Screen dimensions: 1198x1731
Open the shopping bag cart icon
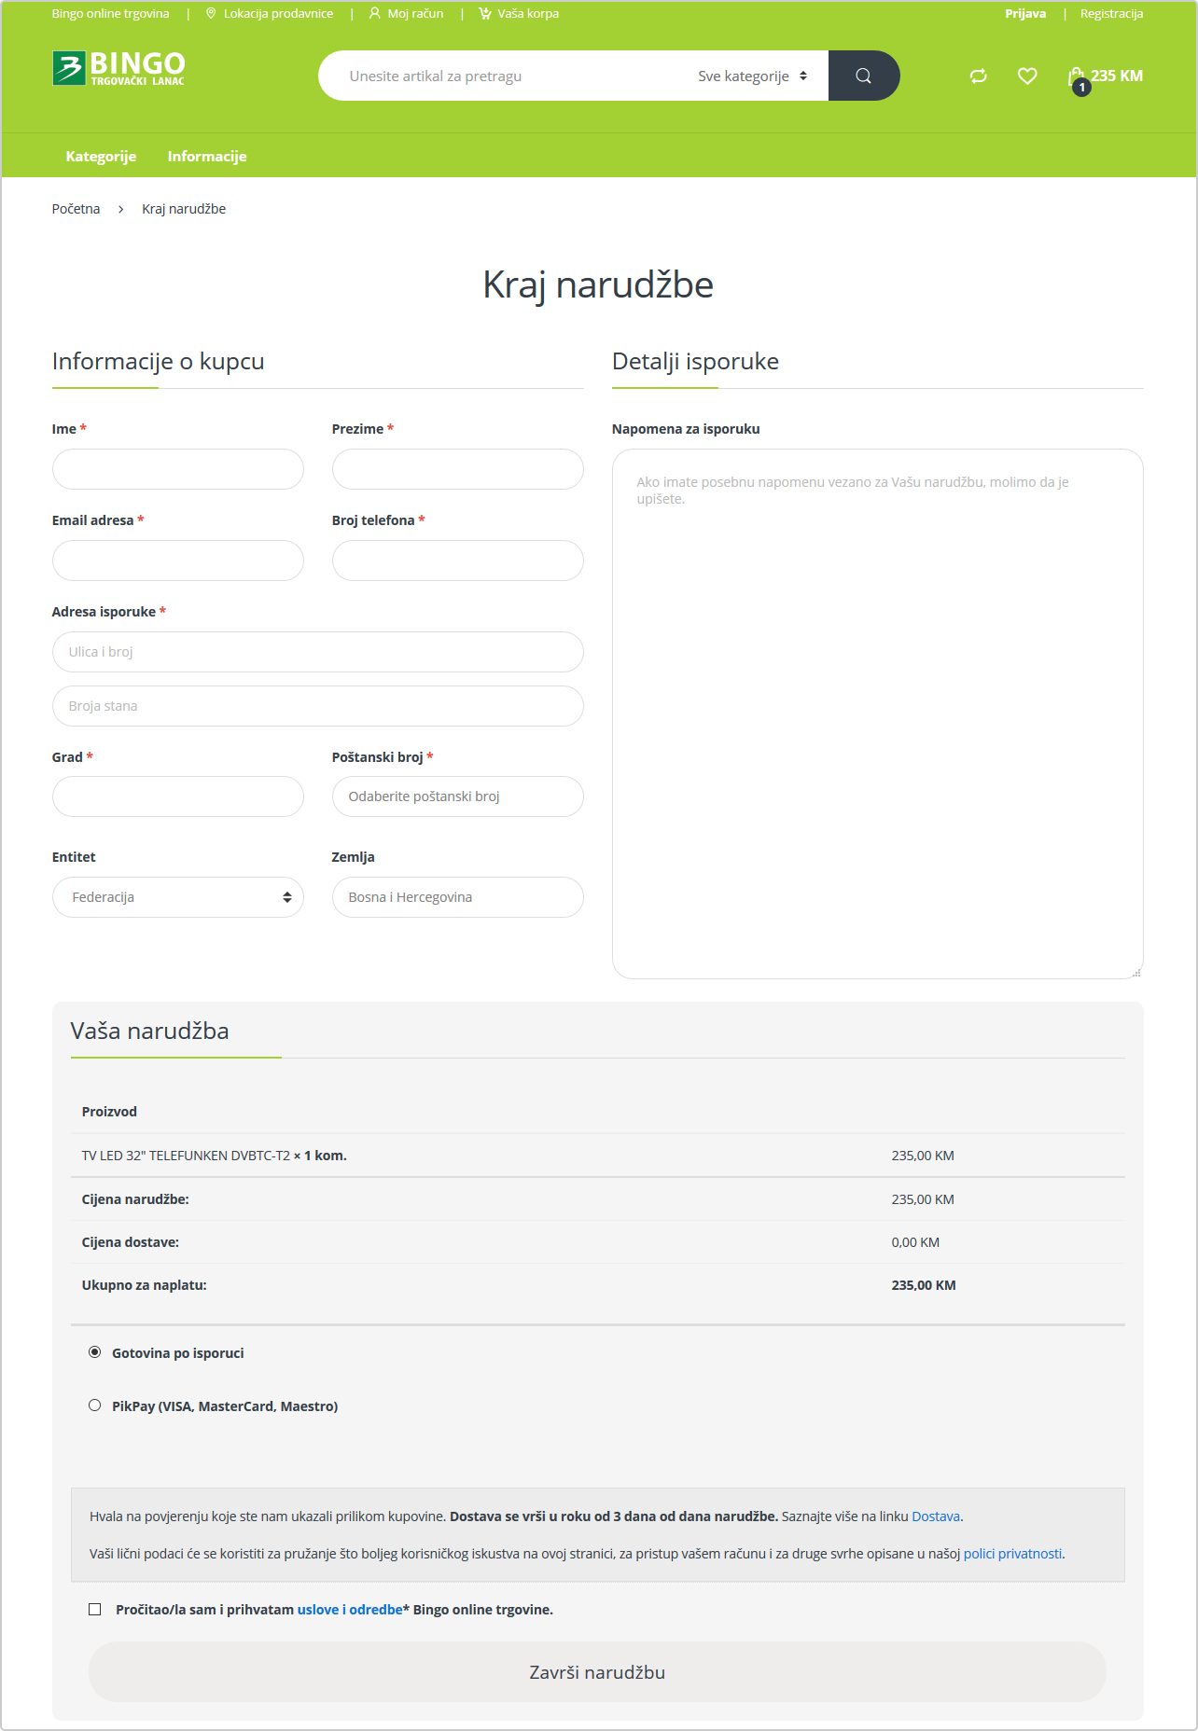coord(1077,78)
